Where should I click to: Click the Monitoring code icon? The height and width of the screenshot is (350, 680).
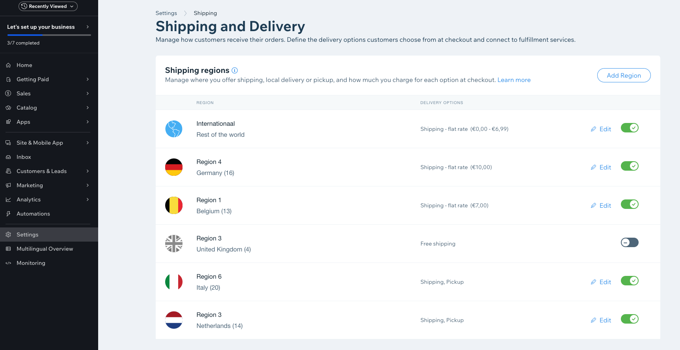pos(8,263)
